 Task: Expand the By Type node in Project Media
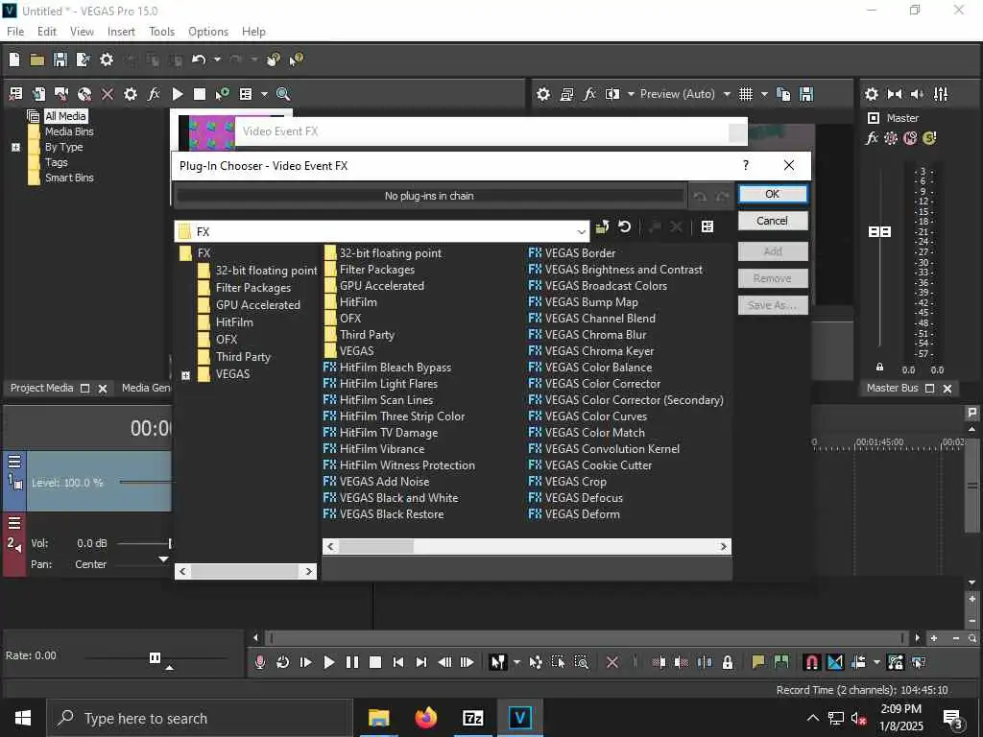click(15, 147)
